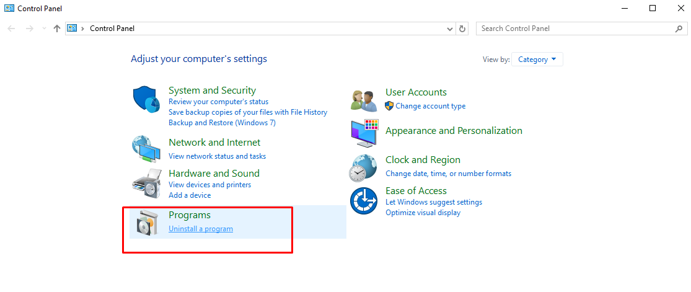Open Uninstall a program link

[201, 229]
